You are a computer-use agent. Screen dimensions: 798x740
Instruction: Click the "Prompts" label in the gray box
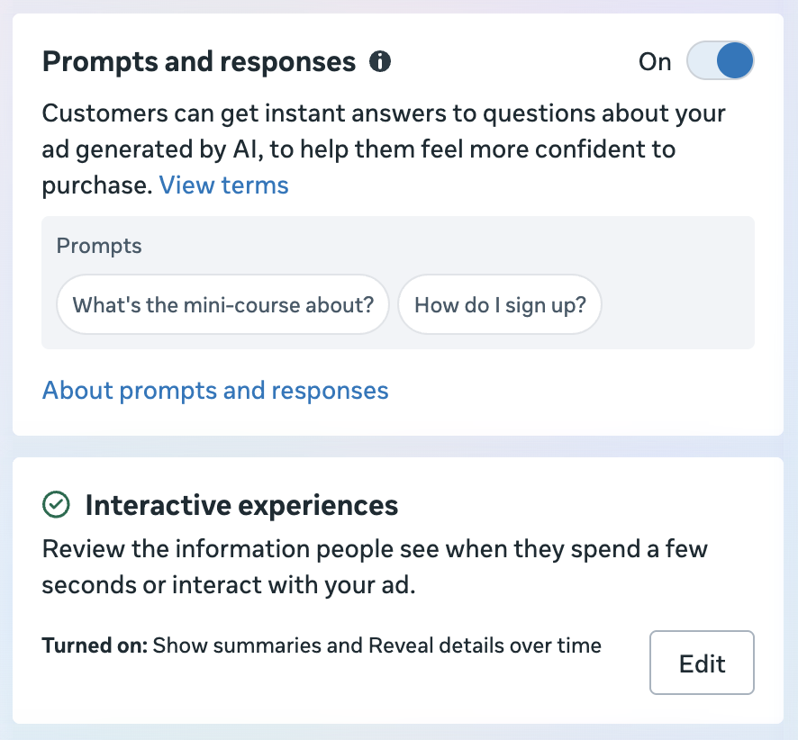(99, 246)
